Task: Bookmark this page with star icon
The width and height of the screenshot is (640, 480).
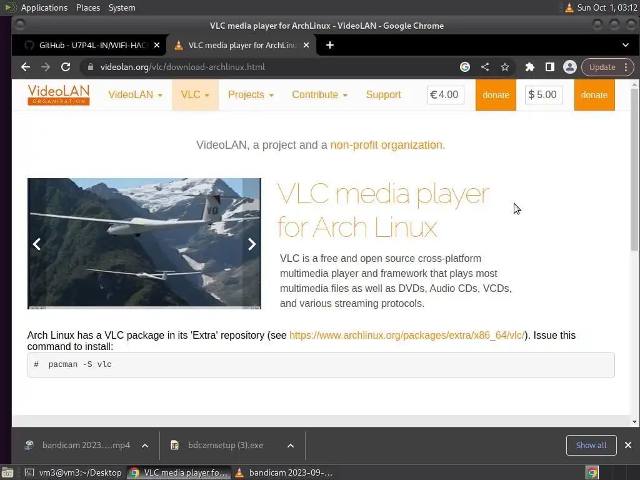Action: tap(505, 67)
